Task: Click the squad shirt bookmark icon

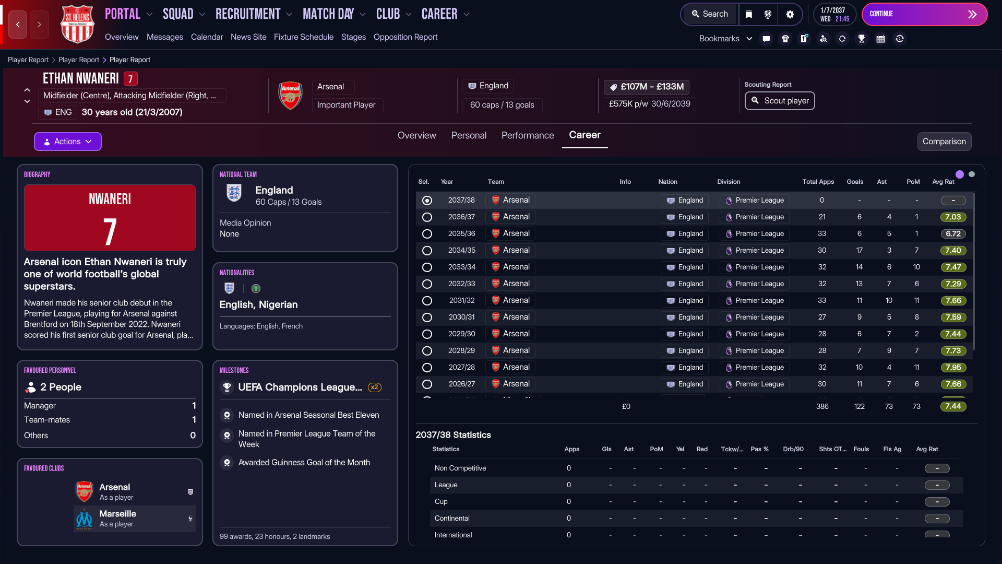Action: click(785, 39)
